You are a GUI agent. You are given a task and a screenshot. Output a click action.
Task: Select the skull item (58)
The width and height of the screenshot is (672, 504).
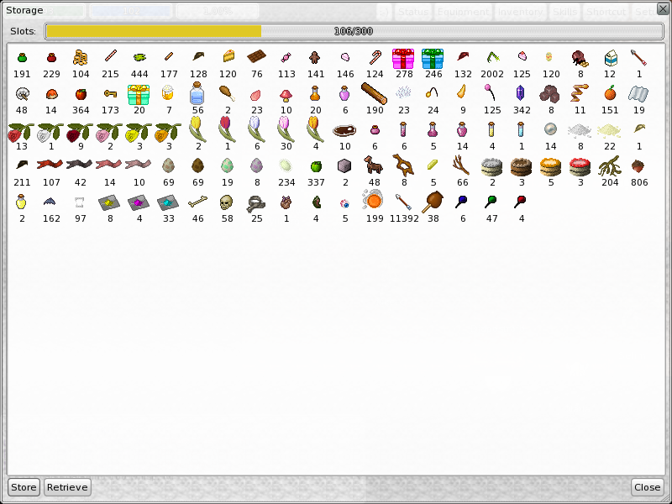(226, 202)
